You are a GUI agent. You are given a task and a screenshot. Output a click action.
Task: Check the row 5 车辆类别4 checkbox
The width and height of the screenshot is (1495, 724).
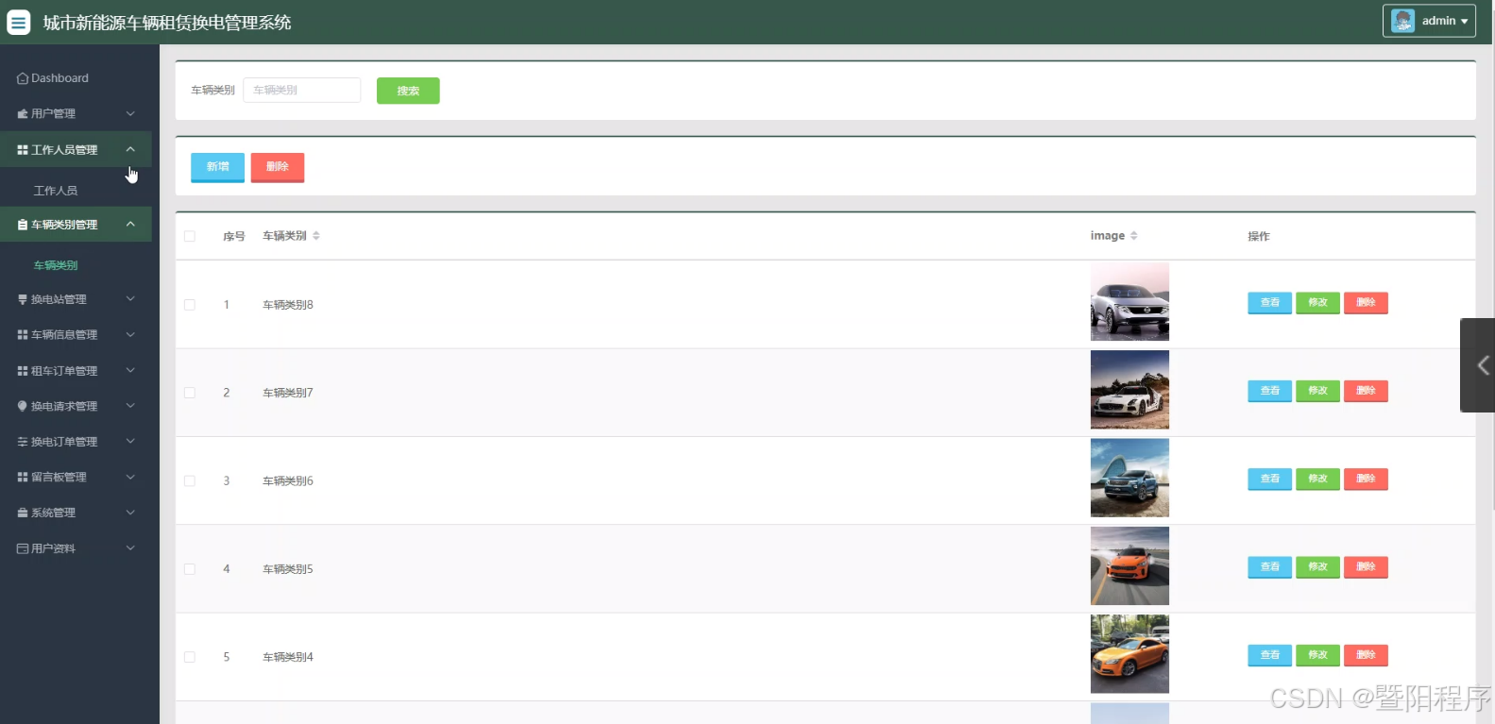[x=190, y=657]
